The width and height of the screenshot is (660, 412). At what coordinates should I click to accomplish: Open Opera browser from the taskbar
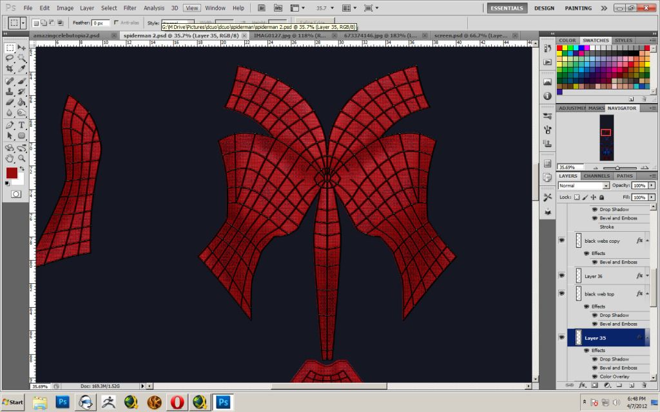[177, 402]
